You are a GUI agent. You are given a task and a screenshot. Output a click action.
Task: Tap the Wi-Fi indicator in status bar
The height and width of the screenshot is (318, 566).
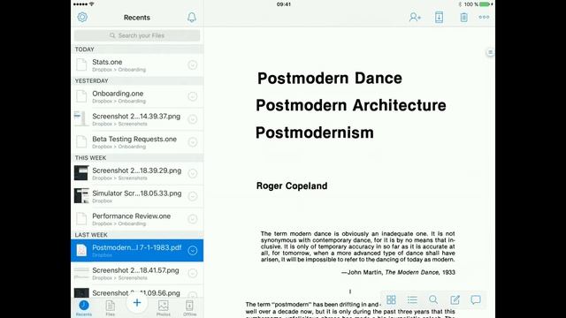tap(92, 4)
